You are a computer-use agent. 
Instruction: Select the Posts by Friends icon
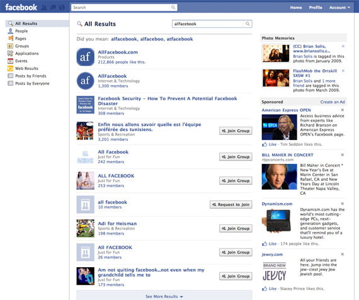(10, 76)
